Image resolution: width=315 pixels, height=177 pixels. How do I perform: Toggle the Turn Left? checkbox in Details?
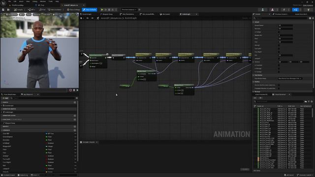(279, 49)
